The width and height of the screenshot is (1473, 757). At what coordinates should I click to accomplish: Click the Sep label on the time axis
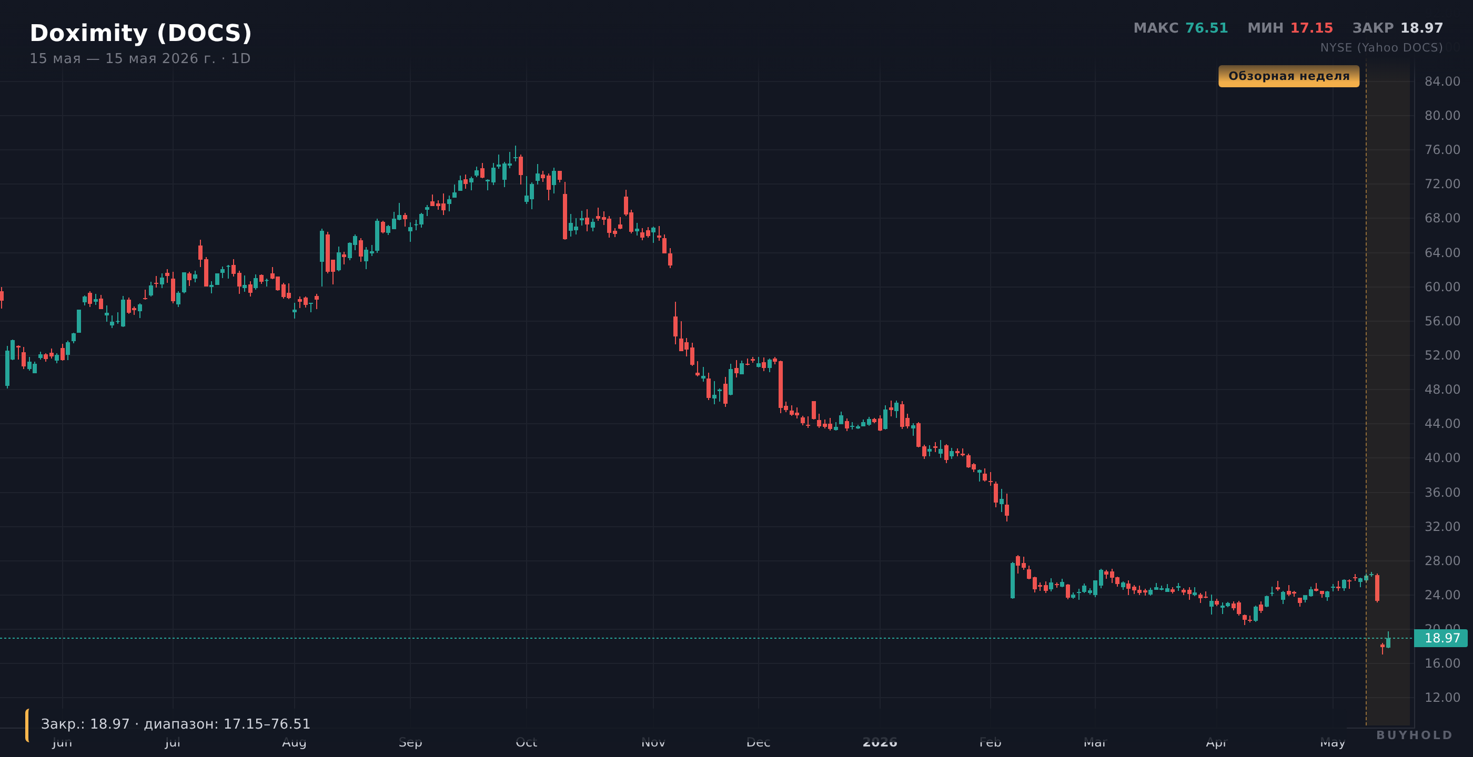pyautogui.click(x=410, y=742)
